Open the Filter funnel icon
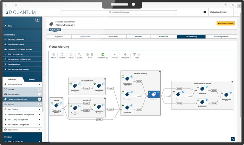 135,55
